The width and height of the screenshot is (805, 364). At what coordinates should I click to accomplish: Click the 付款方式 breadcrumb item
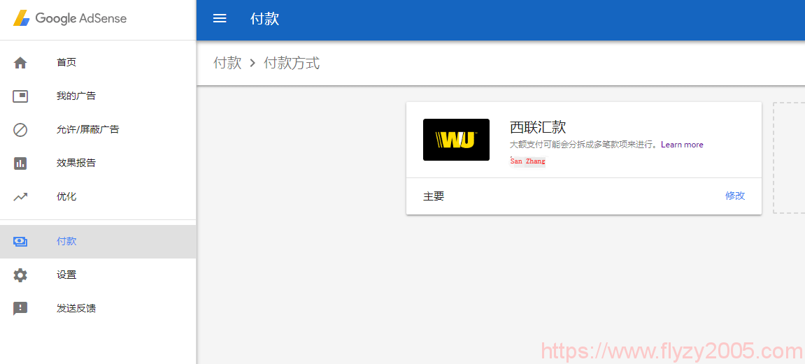(x=292, y=63)
